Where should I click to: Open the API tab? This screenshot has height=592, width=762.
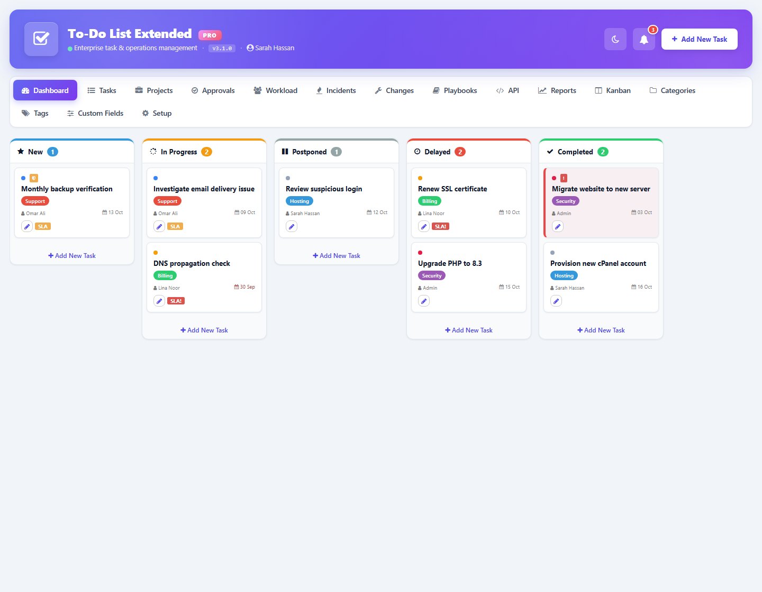[x=507, y=90]
